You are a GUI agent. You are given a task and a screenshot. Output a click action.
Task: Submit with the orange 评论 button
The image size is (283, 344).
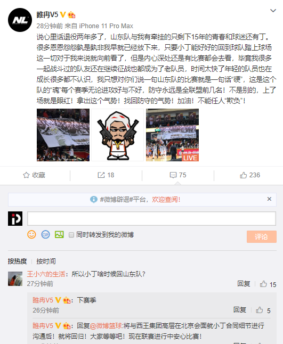tap(262, 236)
